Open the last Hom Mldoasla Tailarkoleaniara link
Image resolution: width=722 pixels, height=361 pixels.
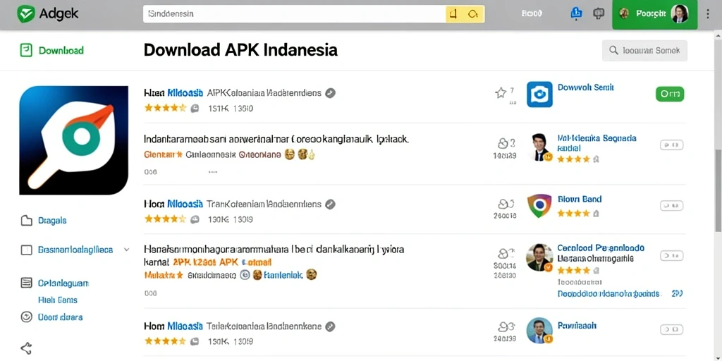point(233,326)
